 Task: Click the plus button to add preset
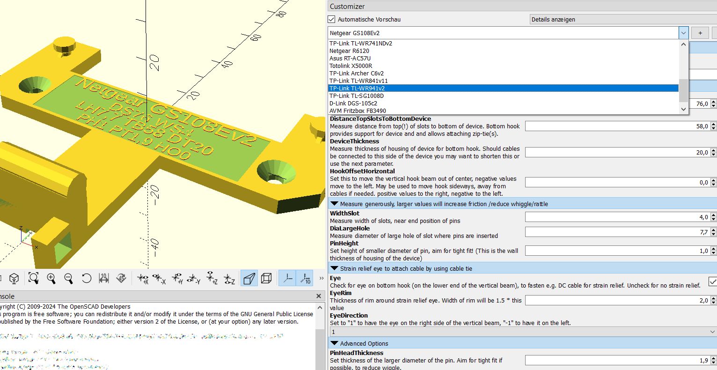click(700, 33)
